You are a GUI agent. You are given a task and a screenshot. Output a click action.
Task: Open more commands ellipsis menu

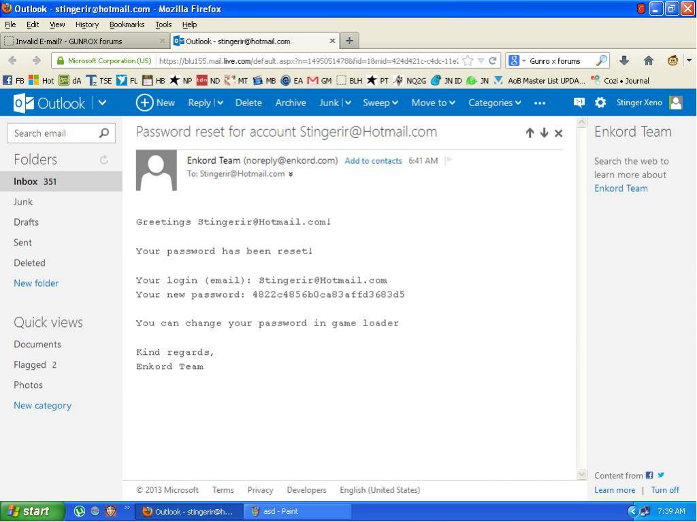(x=540, y=103)
